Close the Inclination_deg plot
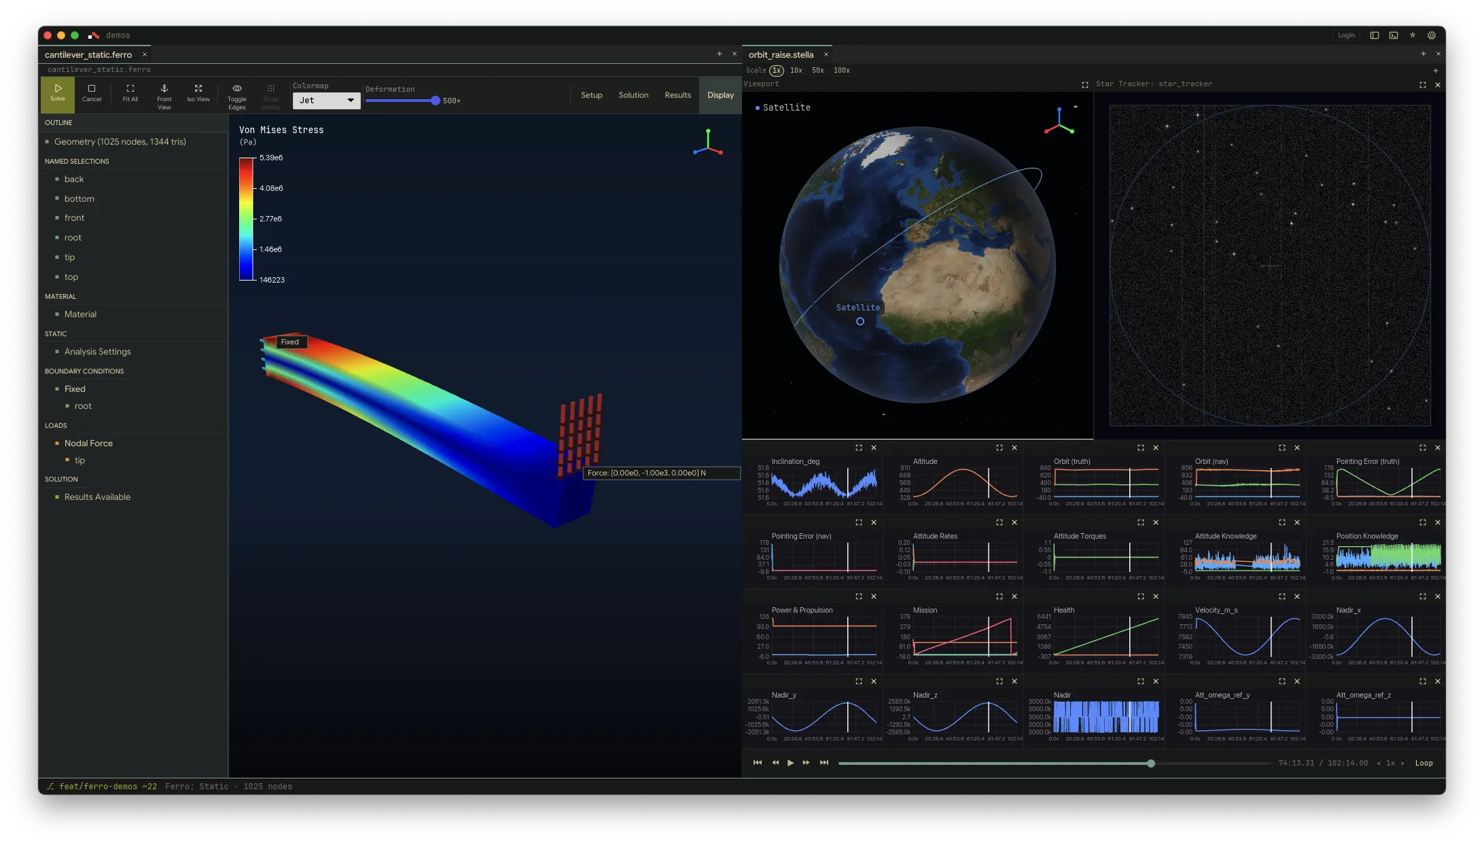Screen dimensions: 1484x845 coord(874,448)
